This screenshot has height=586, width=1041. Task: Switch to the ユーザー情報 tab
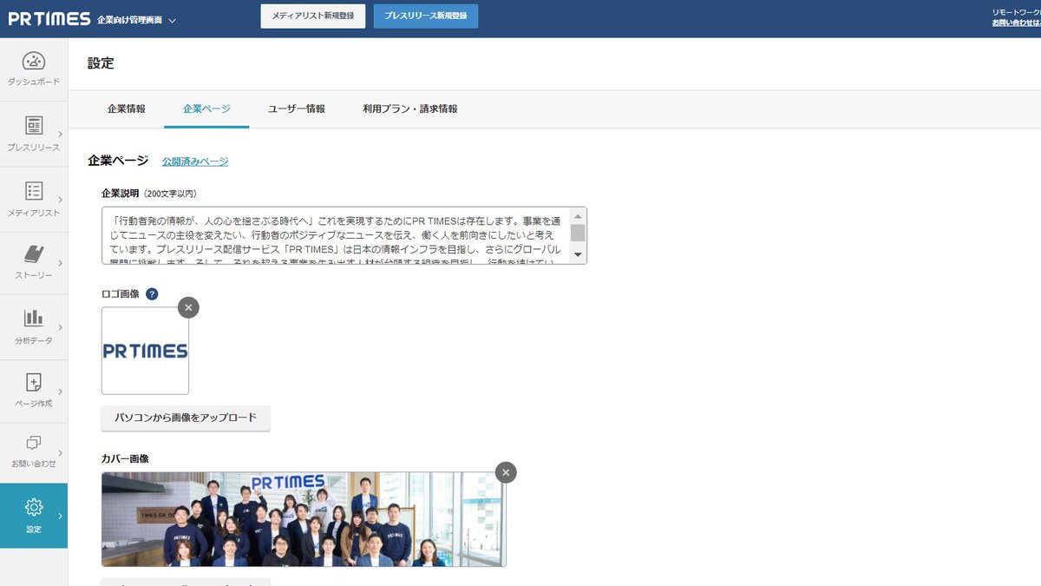(x=297, y=109)
